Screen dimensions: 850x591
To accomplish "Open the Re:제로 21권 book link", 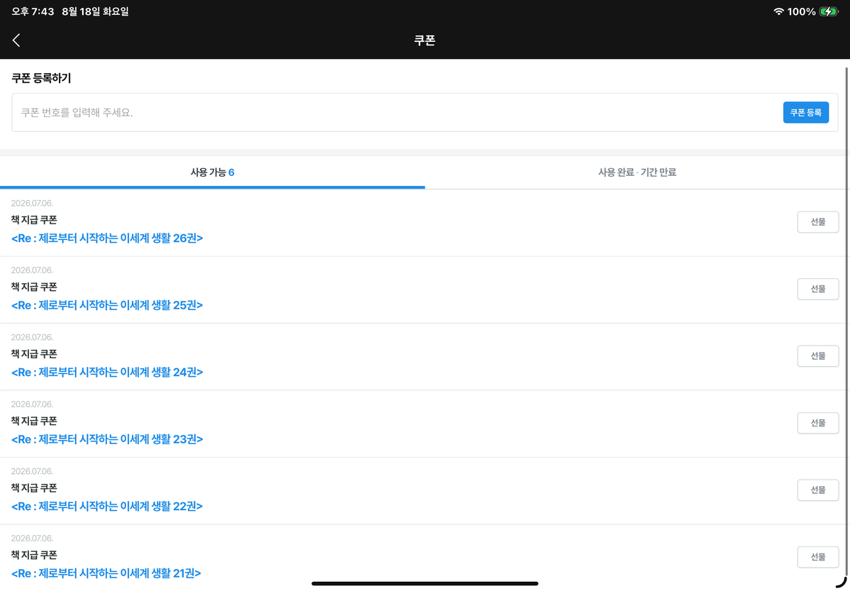I will click(106, 573).
